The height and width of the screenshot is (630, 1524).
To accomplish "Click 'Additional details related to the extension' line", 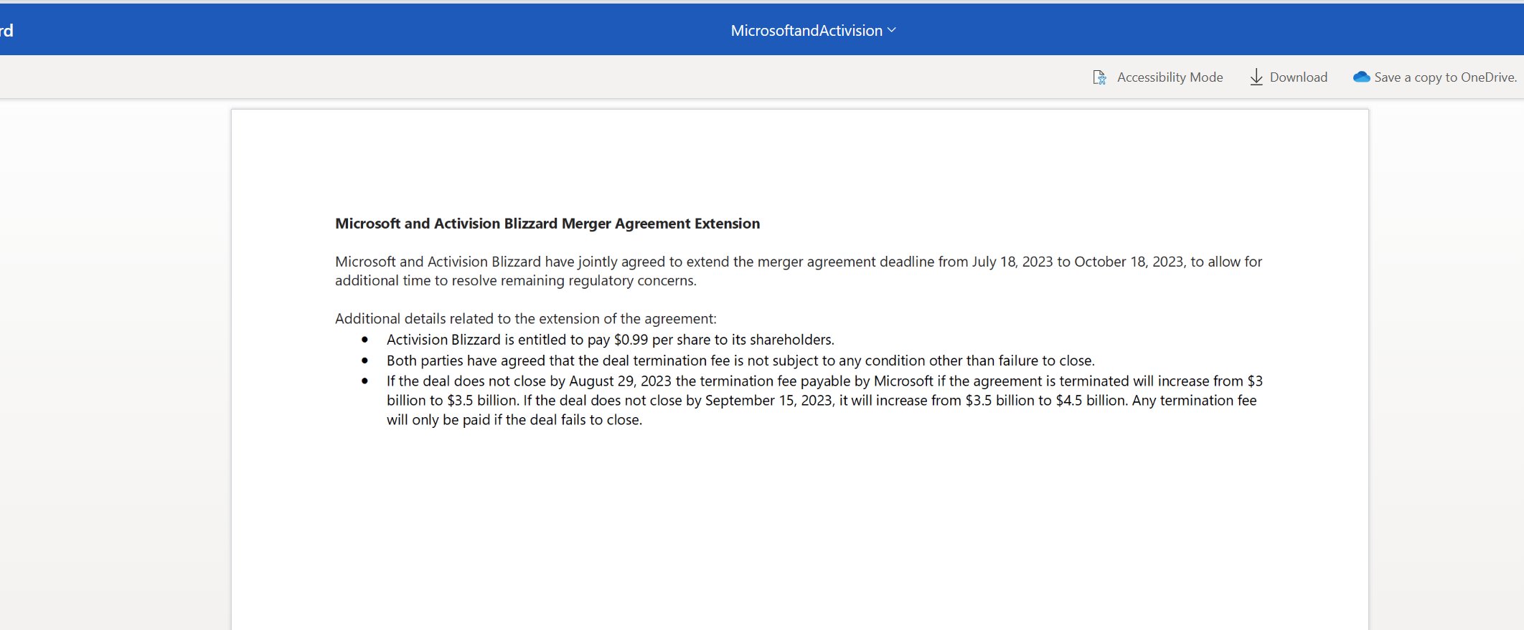I will [526, 318].
